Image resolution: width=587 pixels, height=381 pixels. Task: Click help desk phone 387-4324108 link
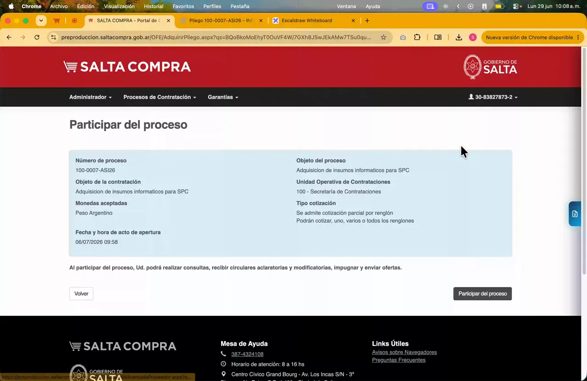(247, 354)
